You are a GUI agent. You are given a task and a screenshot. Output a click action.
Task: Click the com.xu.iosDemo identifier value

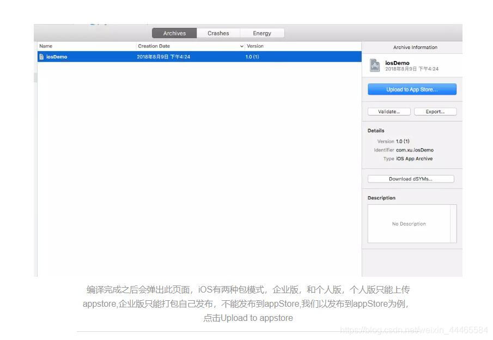(x=415, y=150)
